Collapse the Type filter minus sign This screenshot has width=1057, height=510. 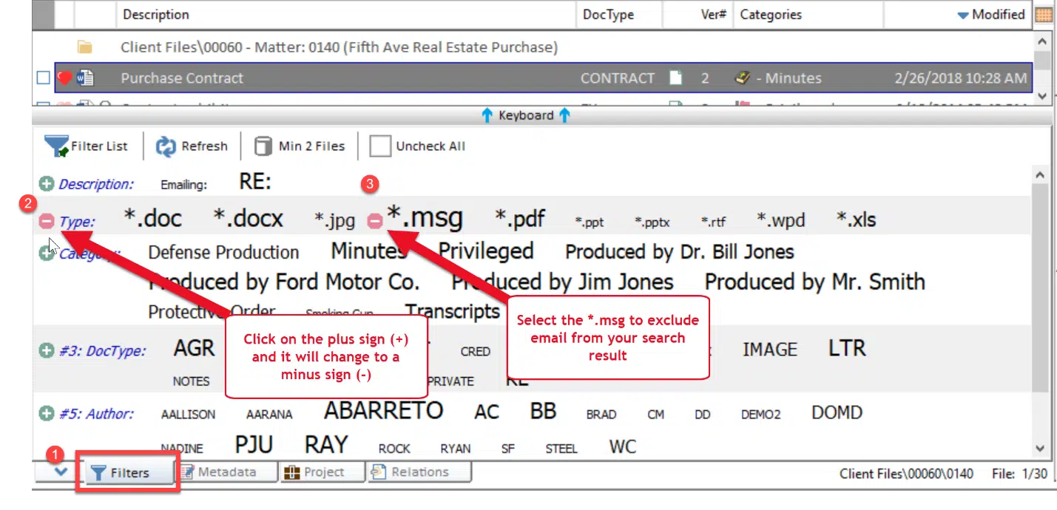47,220
